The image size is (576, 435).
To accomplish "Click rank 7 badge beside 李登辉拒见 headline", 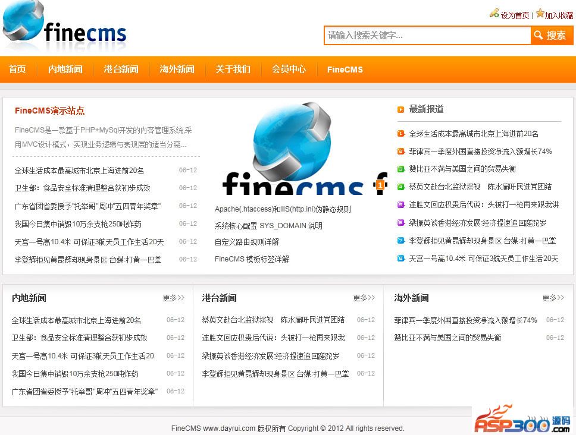I will point(401,240).
